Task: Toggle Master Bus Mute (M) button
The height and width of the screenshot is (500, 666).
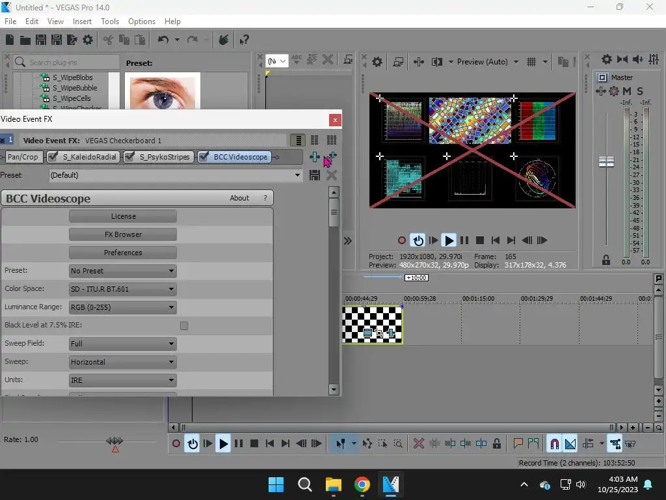Action: click(x=626, y=91)
